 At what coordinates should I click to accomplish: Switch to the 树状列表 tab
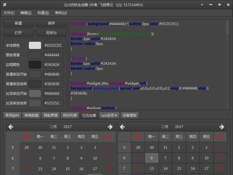coord(70,115)
